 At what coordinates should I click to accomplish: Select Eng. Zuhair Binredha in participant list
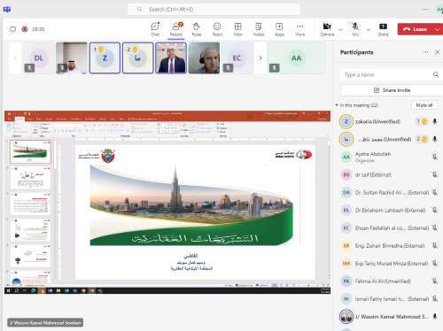389,245
